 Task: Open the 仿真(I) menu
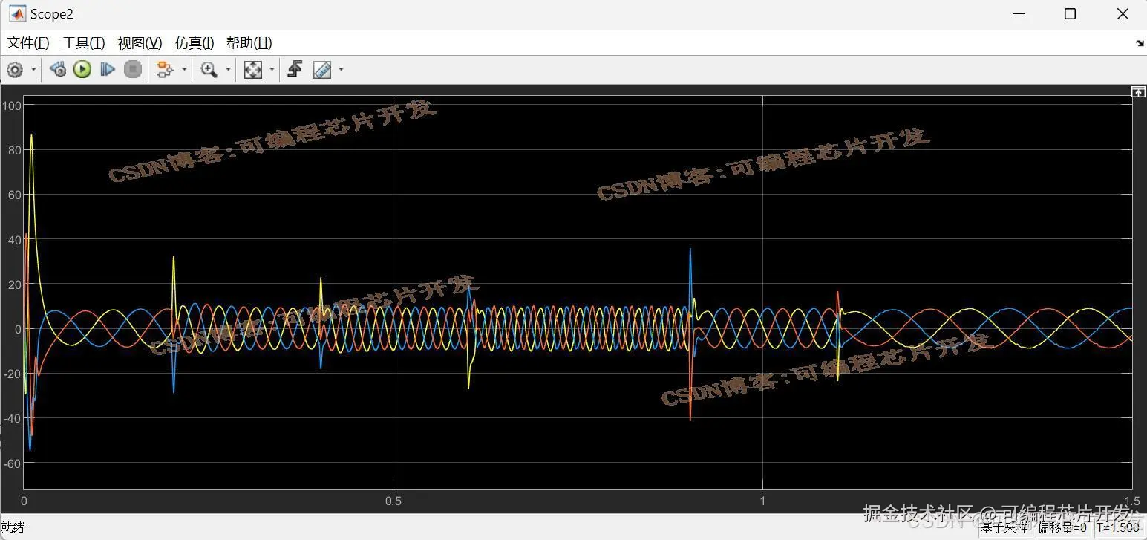(x=195, y=43)
